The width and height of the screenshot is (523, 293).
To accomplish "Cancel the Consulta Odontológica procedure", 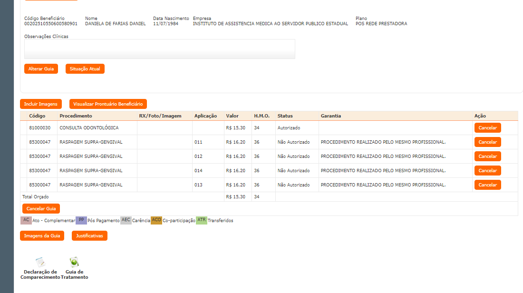I will tap(488, 128).
